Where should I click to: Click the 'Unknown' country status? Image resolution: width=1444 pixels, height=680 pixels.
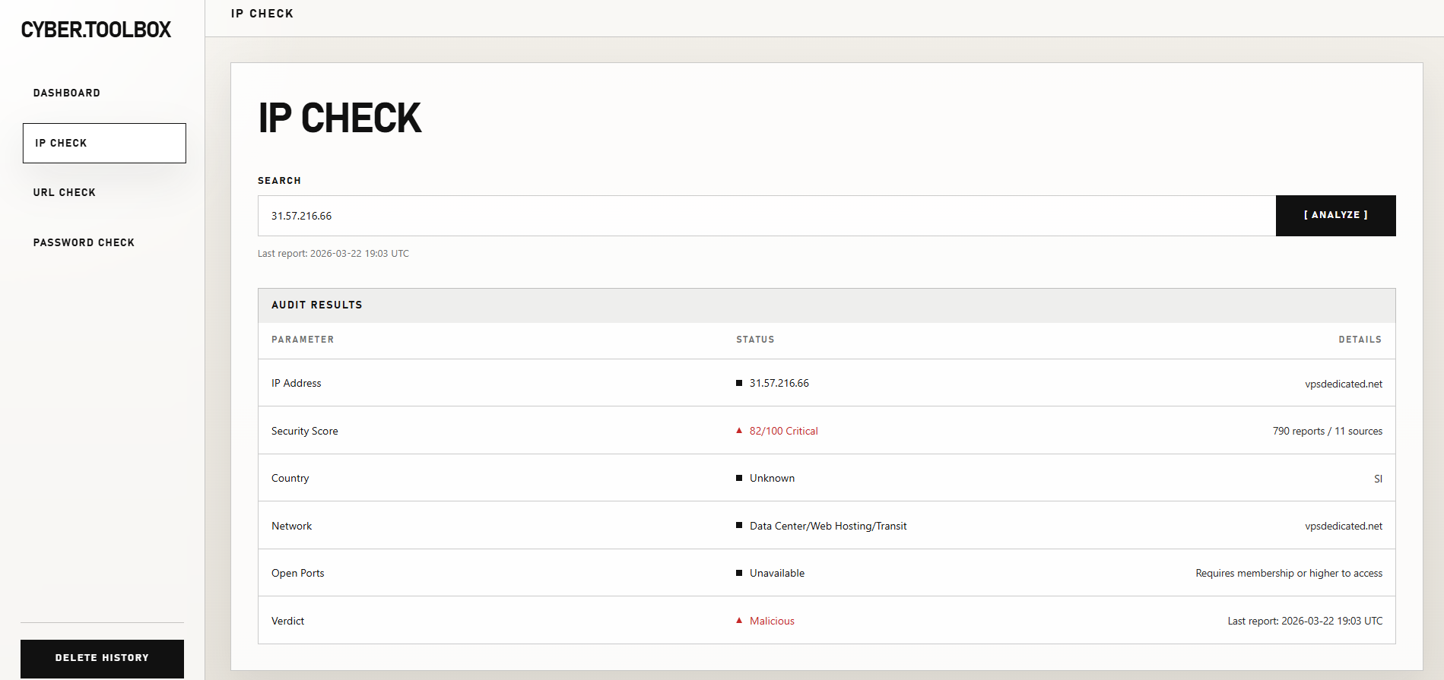pyautogui.click(x=772, y=478)
